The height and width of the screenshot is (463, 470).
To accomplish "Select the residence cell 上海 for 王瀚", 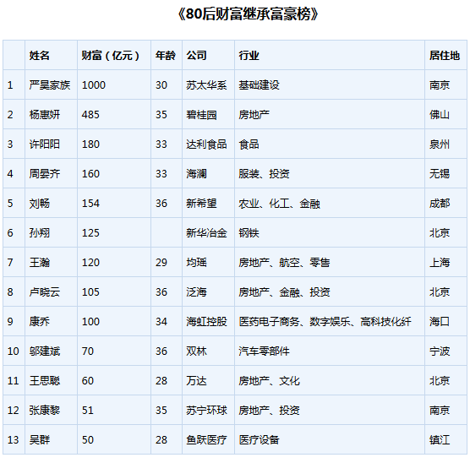I will click(x=440, y=263).
